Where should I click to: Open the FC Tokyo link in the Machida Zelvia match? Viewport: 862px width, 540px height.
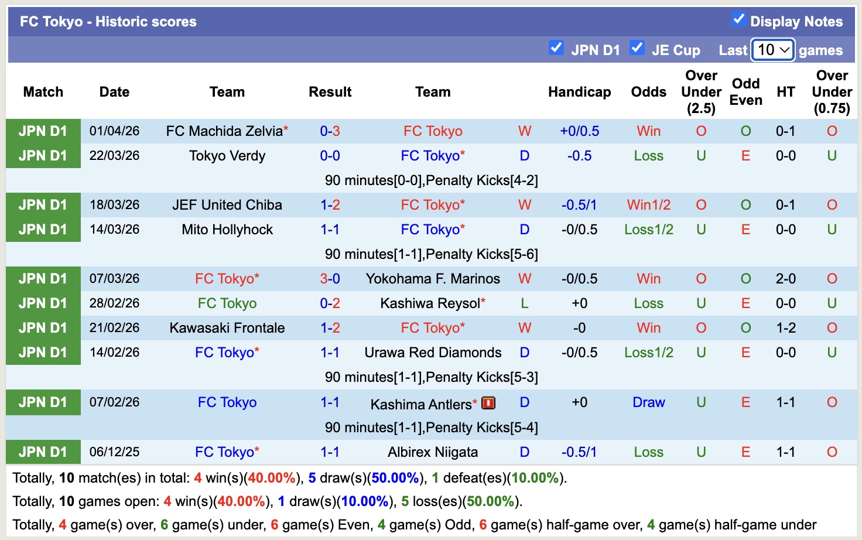[433, 131]
